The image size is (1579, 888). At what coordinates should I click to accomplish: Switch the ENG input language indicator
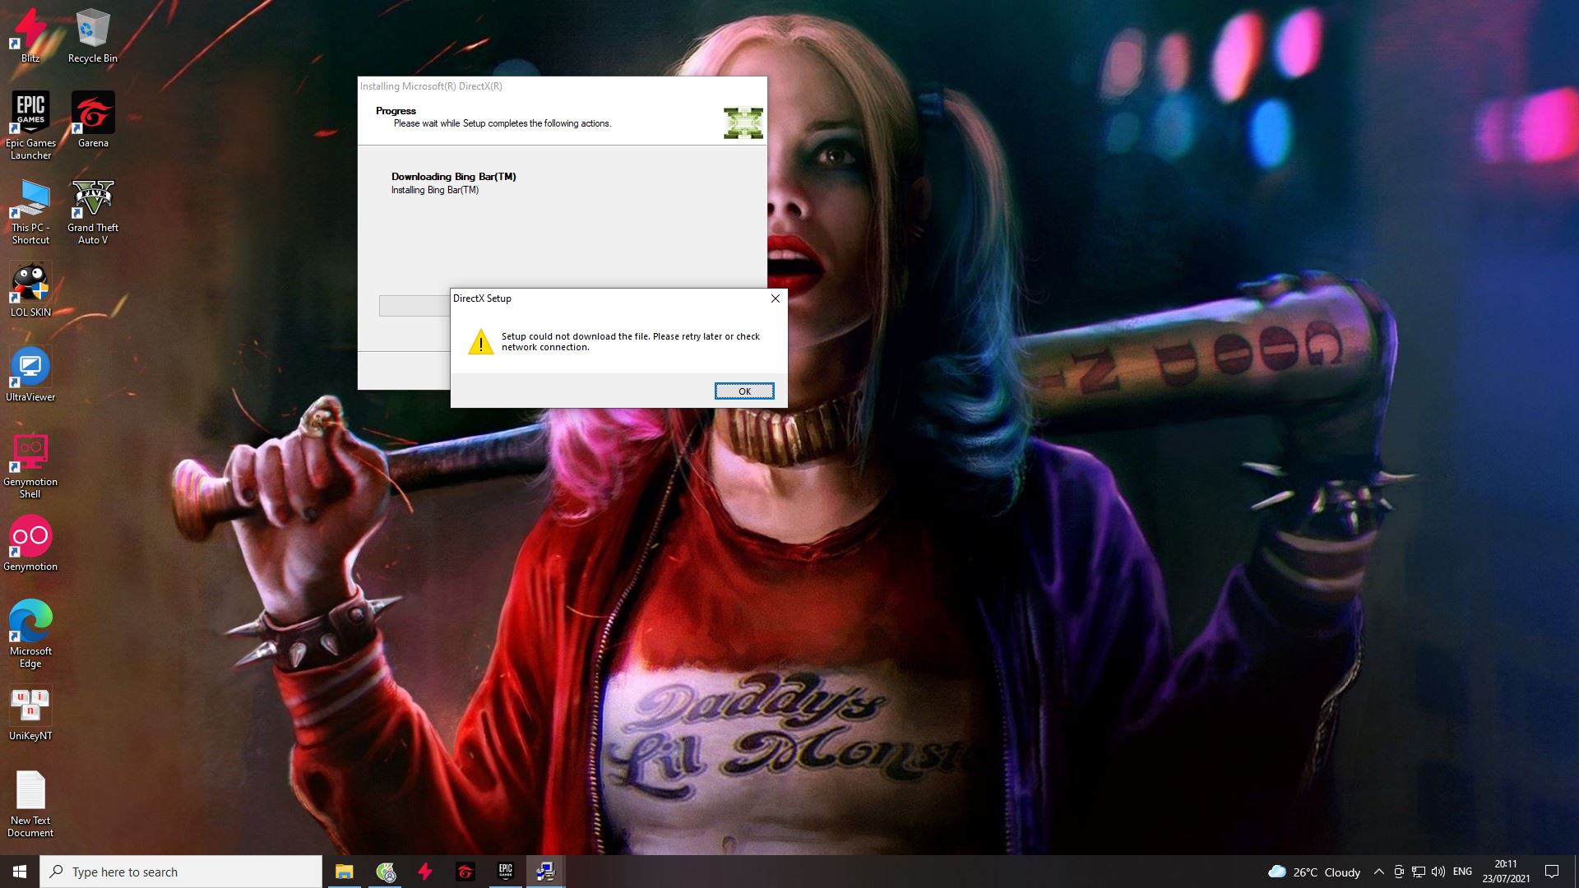tap(1462, 872)
